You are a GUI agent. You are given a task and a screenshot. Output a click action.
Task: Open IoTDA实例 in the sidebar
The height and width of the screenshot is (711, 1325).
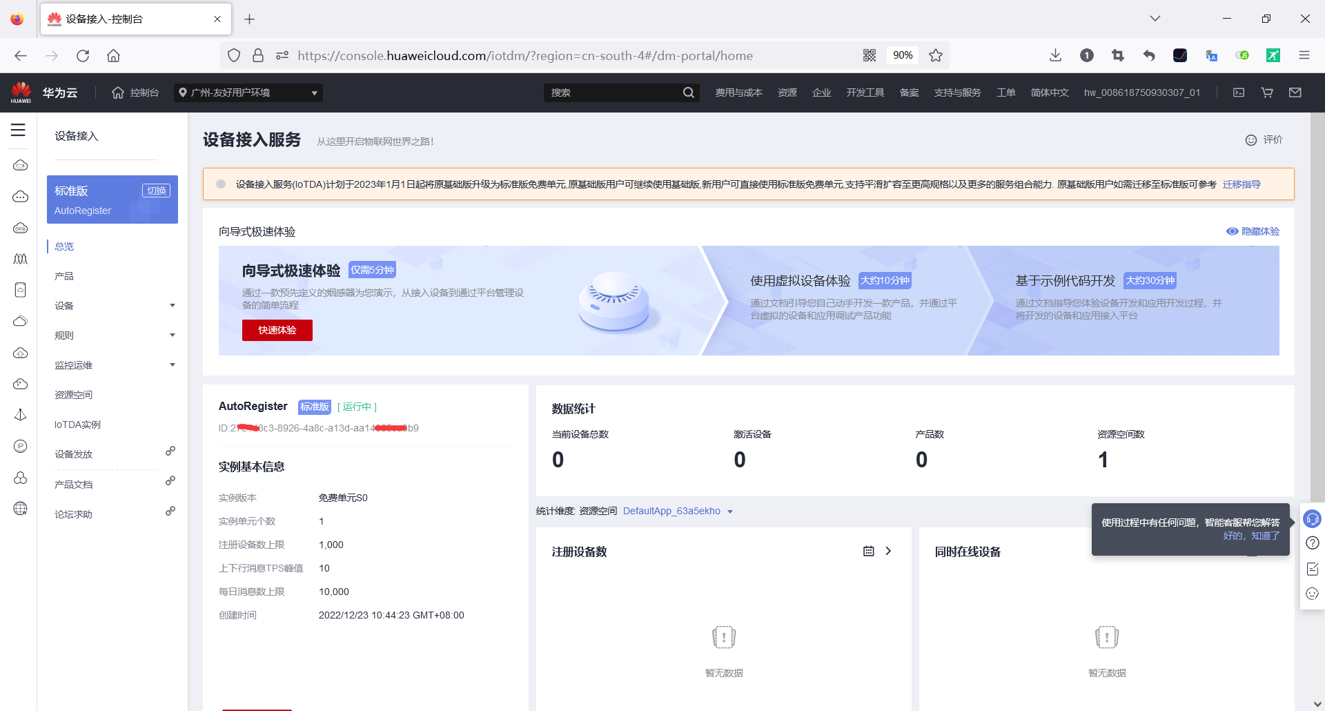click(x=77, y=425)
